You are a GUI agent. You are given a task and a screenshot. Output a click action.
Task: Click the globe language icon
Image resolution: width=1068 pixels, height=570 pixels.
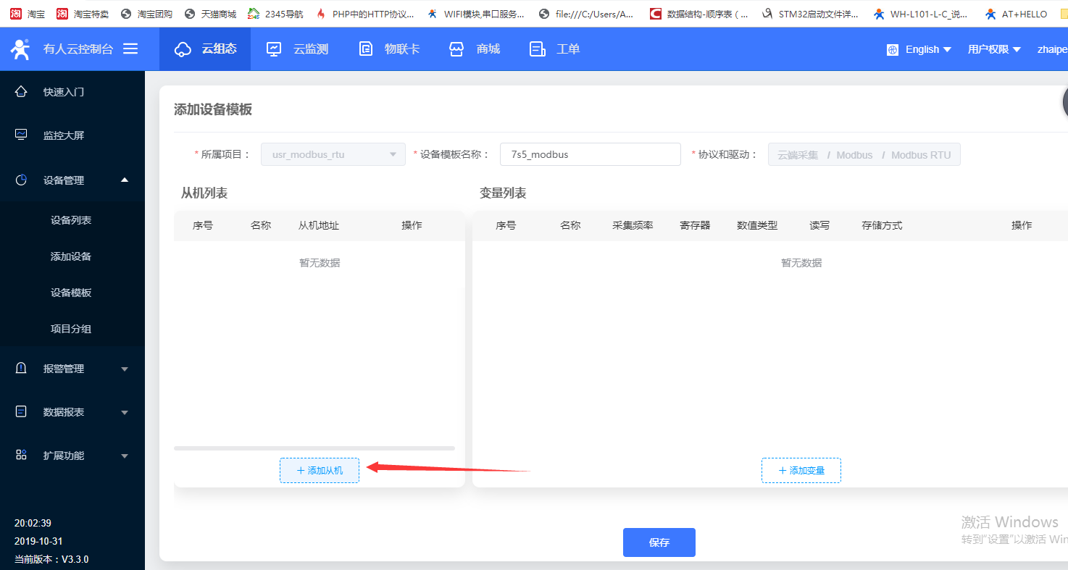coord(893,49)
